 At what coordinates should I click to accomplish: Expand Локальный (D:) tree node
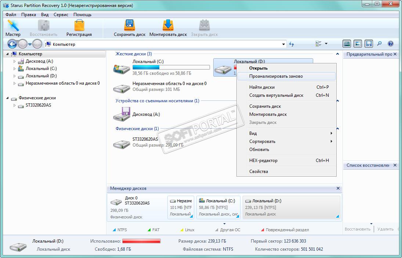point(14,76)
